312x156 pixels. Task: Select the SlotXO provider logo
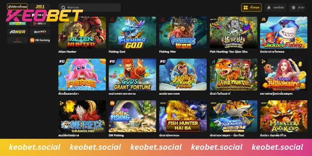[40, 32]
